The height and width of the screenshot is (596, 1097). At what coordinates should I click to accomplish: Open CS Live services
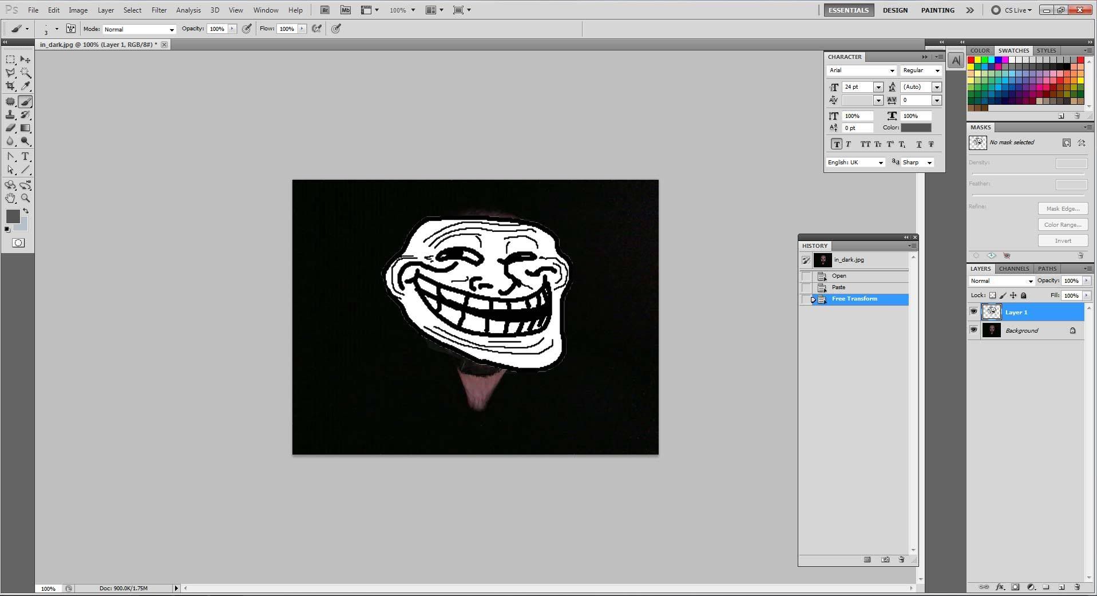pyautogui.click(x=1012, y=10)
